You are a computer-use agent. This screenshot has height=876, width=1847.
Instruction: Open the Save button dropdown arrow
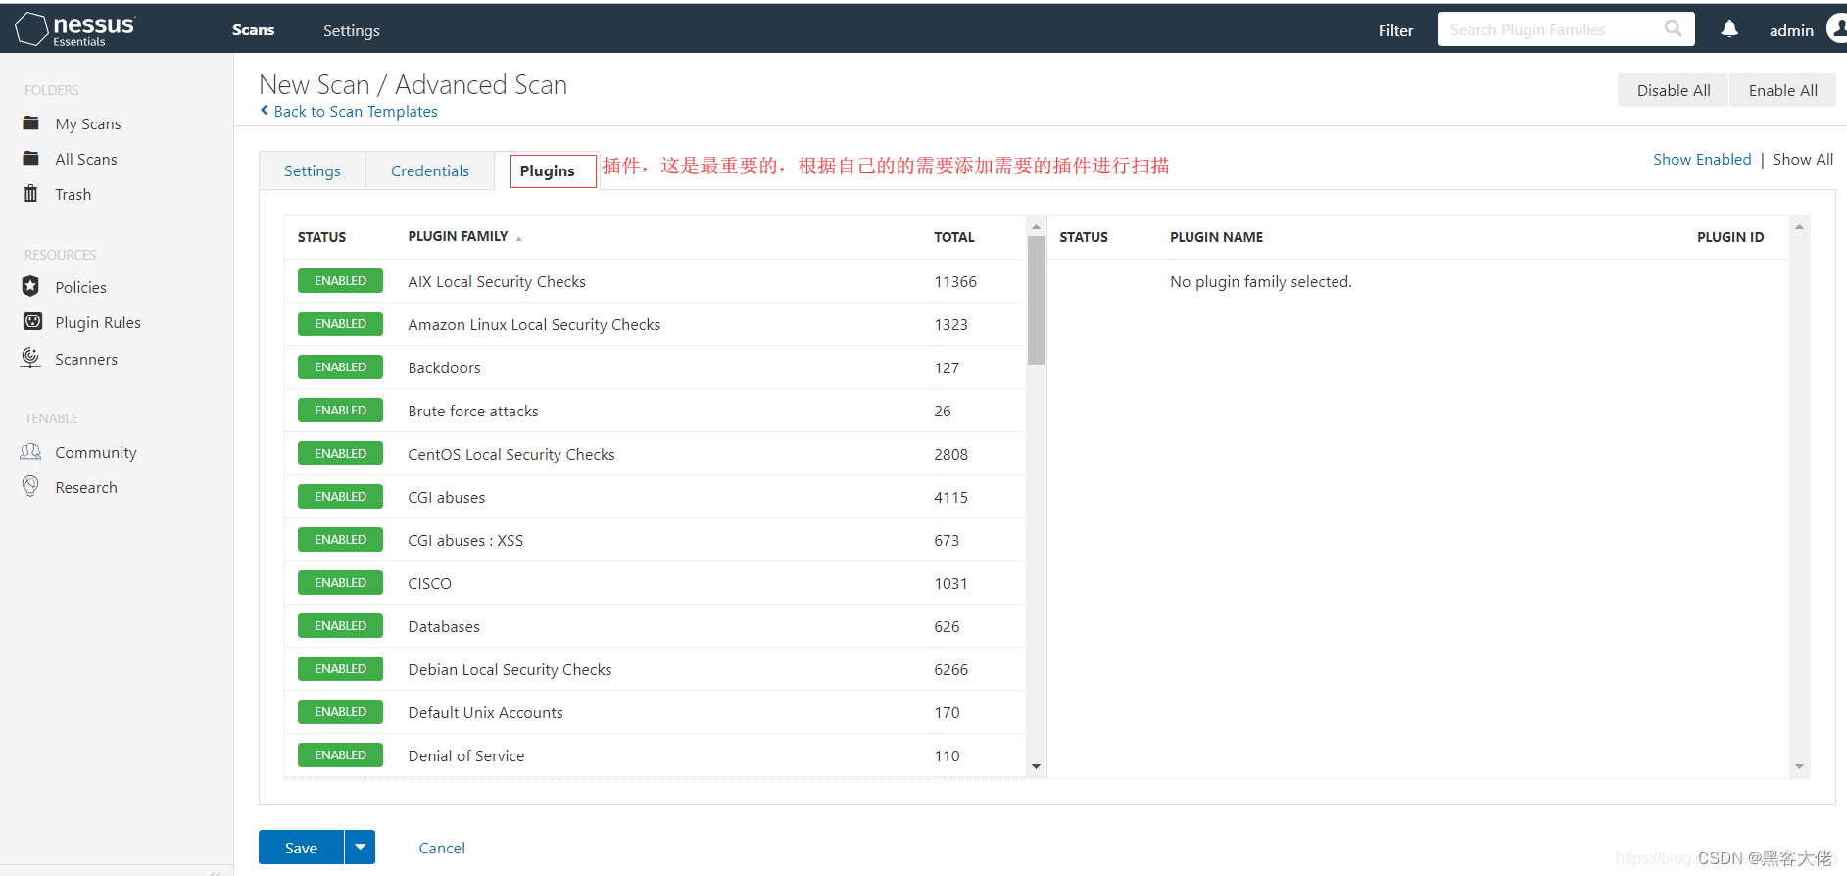point(361,847)
